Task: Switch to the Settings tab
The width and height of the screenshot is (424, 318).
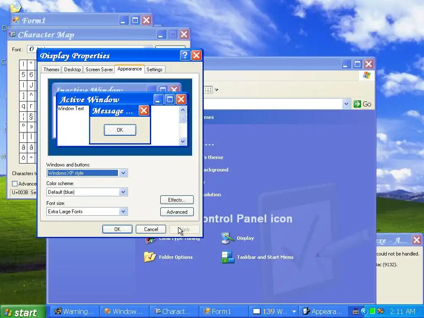Action: click(154, 70)
